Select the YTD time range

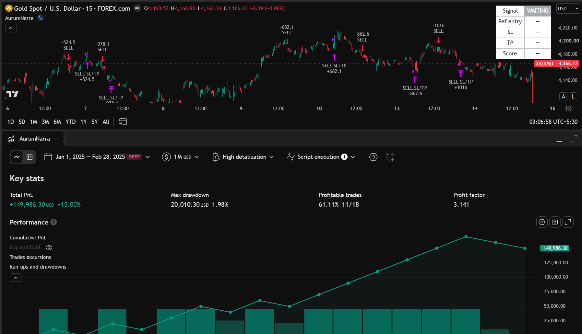click(70, 122)
